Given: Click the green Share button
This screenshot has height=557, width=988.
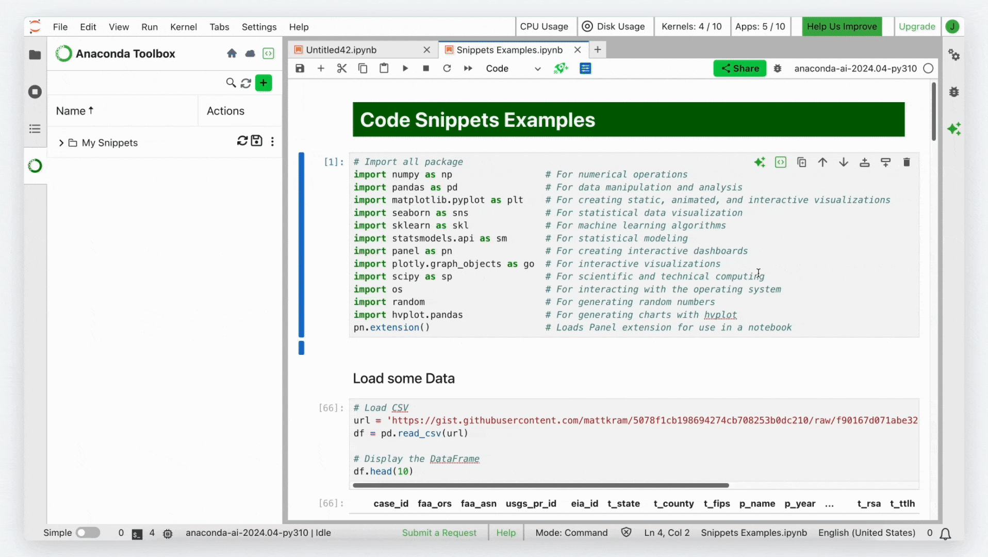Looking at the screenshot, I should 739,69.
